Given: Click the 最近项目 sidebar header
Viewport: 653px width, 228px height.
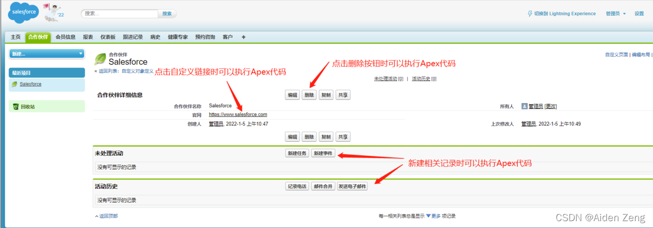Looking at the screenshot, I should pyautogui.click(x=47, y=73).
